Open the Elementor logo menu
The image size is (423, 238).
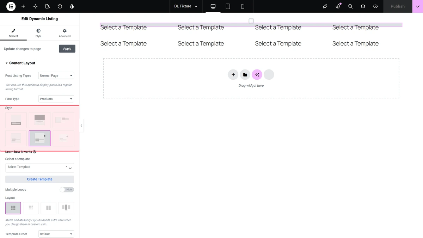[x=11, y=6]
